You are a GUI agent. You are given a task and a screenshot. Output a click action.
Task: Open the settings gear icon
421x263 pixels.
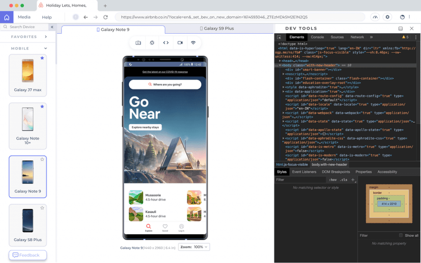pos(387,17)
